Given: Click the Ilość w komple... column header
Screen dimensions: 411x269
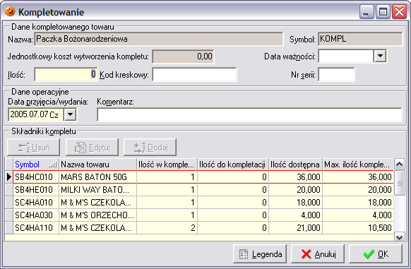Looking at the screenshot, I should [x=167, y=165].
